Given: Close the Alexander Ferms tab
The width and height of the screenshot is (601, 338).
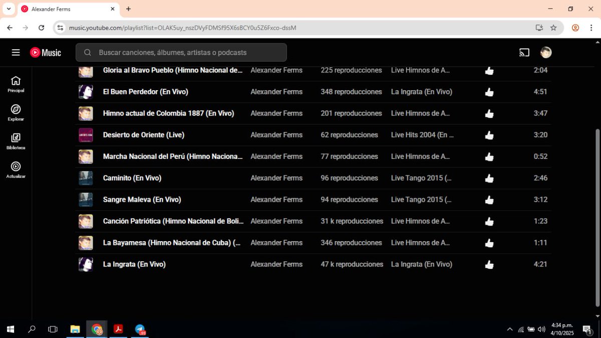Looking at the screenshot, I should pyautogui.click(x=112, y=9).
